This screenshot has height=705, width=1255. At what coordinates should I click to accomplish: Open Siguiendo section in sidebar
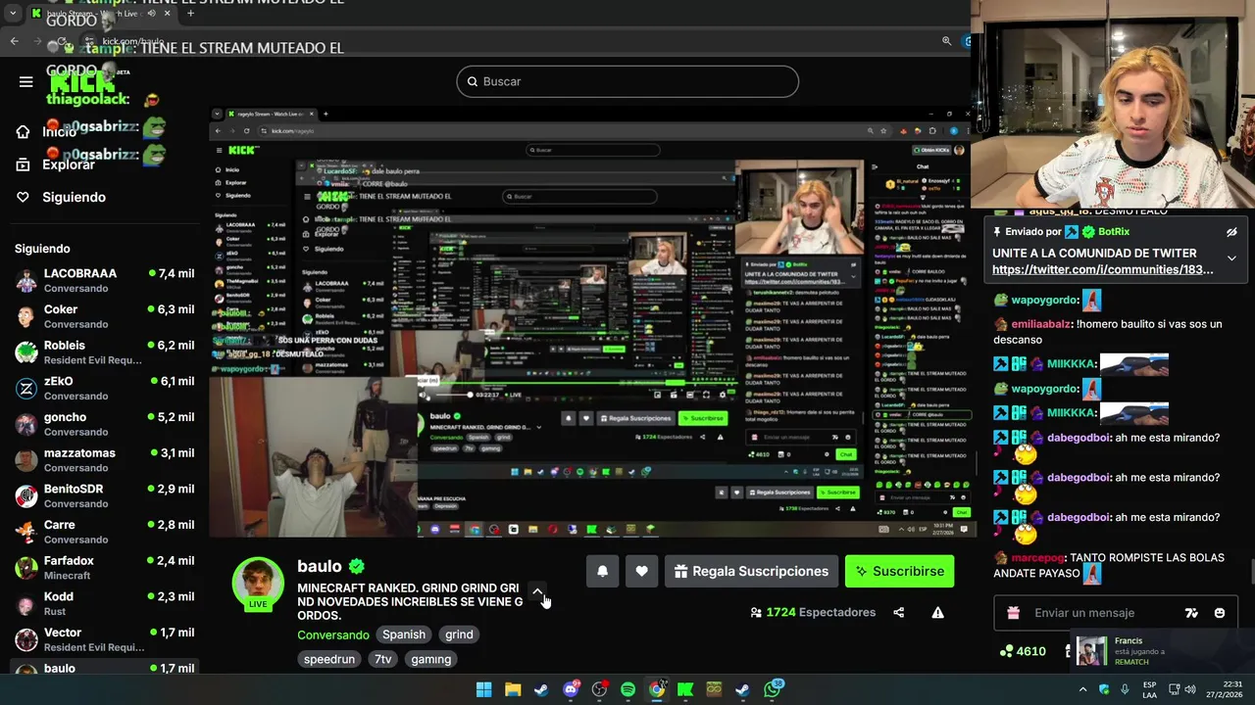61,197
